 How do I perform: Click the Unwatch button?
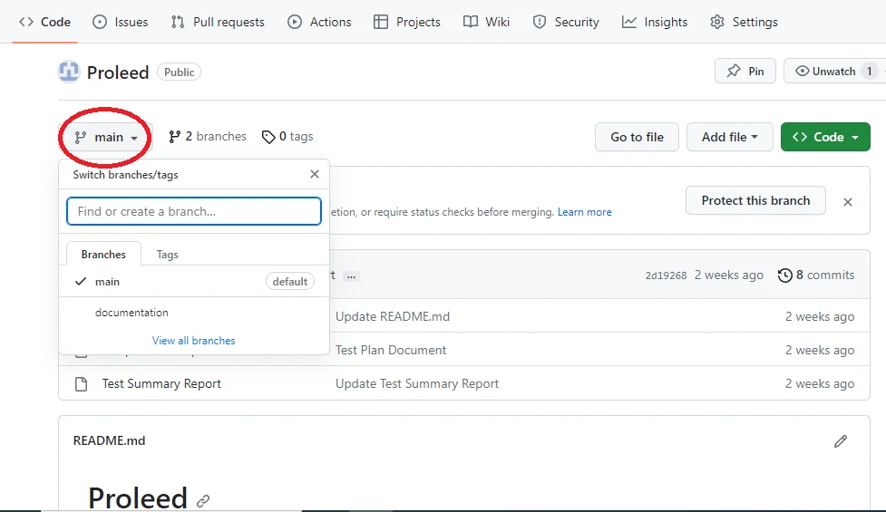point(825,71)
